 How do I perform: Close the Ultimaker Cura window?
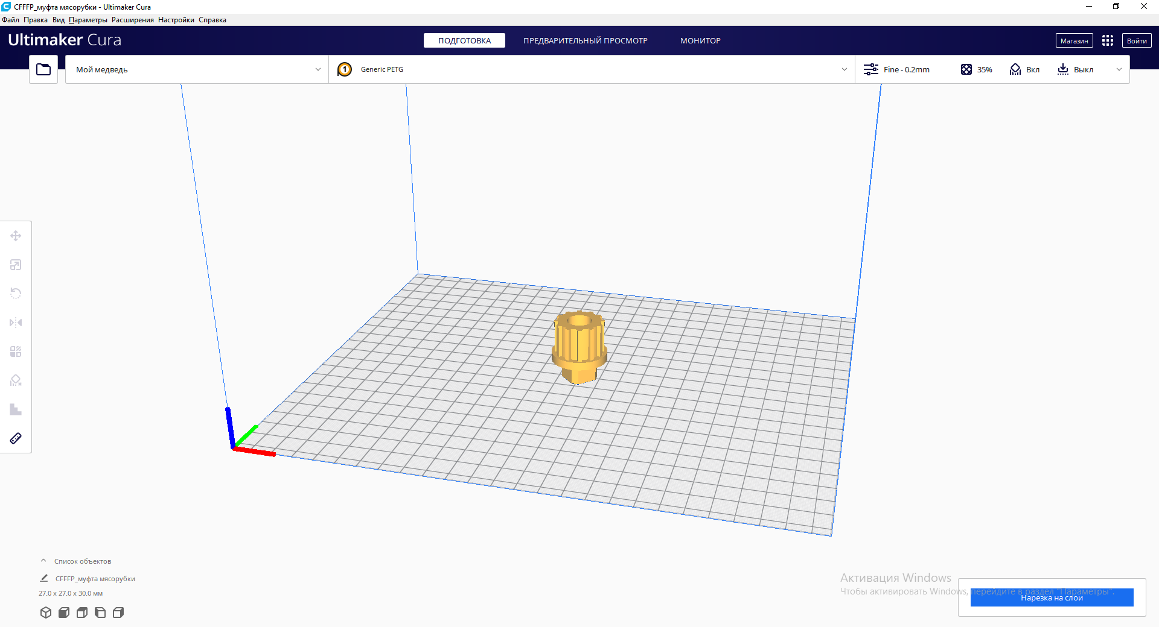coord(1144,7)
